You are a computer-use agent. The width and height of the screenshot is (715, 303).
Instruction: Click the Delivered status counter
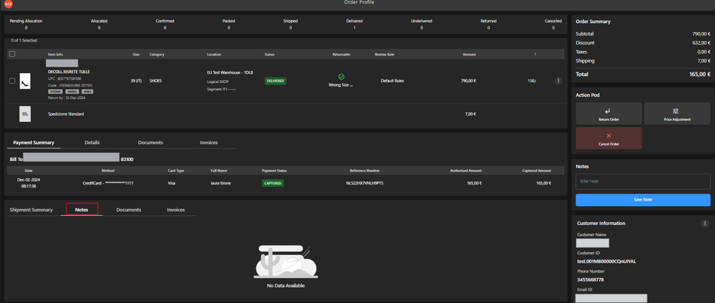click(354, 24)
